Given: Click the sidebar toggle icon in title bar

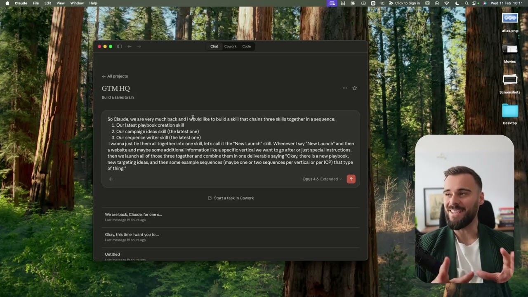Looking at the screenshot, I should [120, 47].
